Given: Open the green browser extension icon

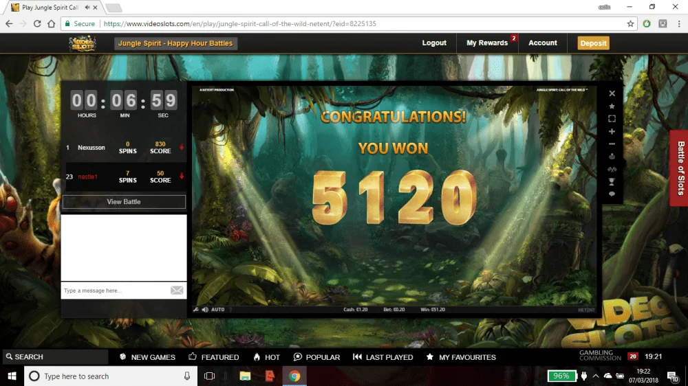Looking at the screenshot, I should click(647, 23).
